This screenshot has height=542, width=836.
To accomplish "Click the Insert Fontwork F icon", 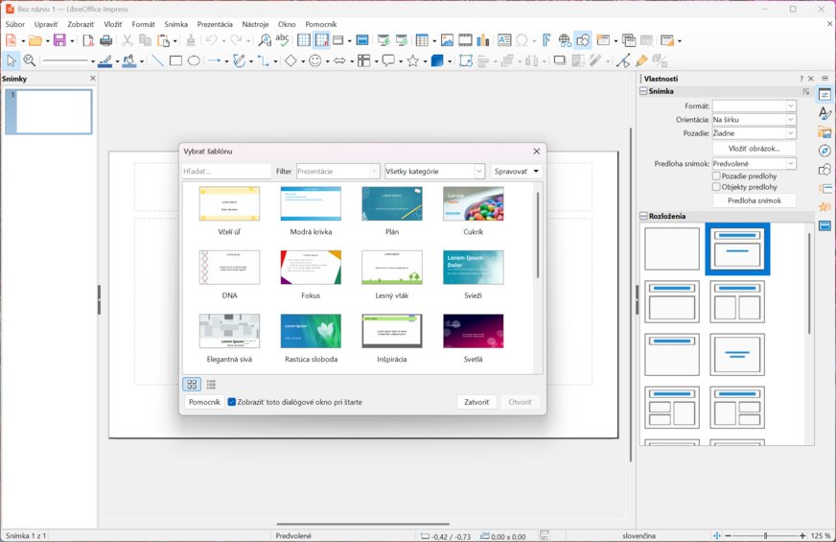I will 546,40.
